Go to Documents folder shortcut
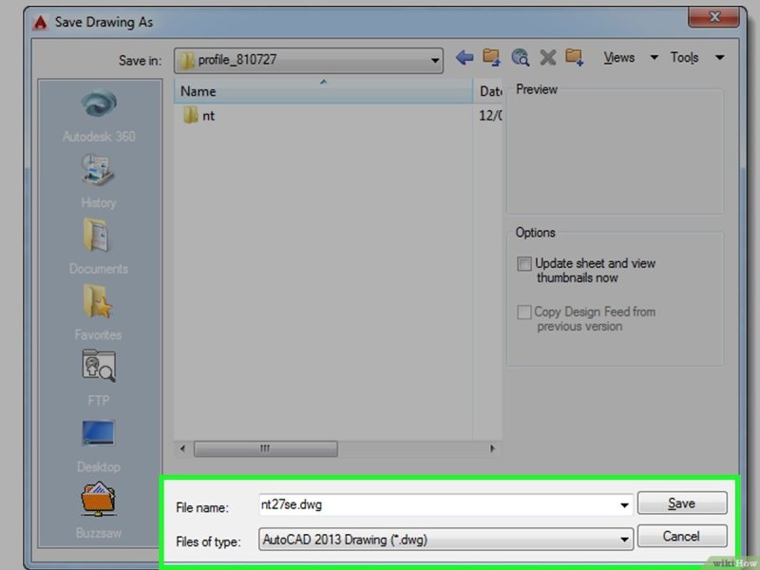The height and width of the screenshot is (570, 760). pos(99,247)
